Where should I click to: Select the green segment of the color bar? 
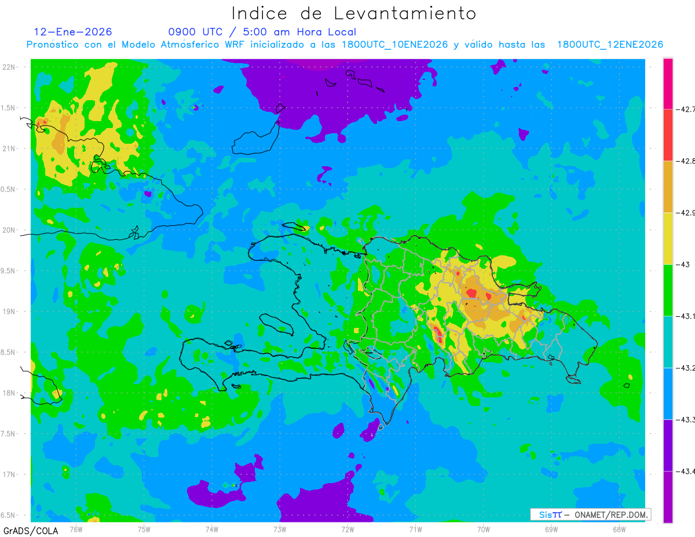tap(668, 290)
